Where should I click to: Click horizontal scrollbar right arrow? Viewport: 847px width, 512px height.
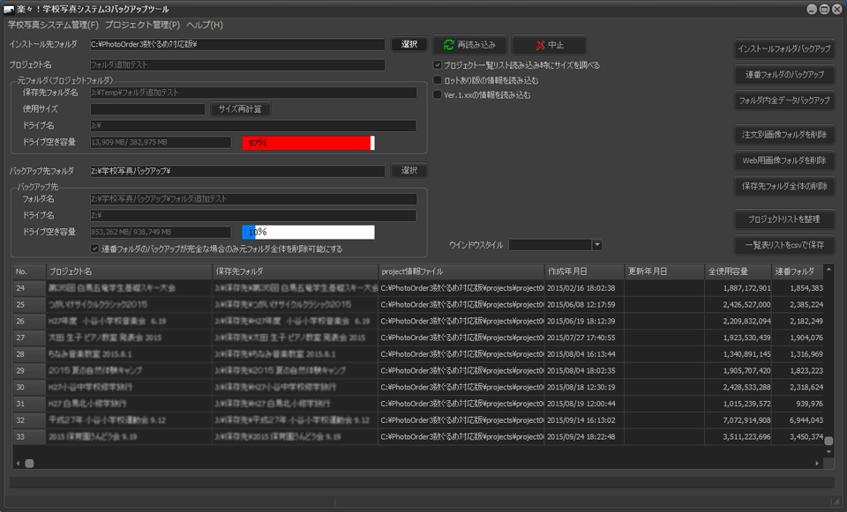(817, 463)
